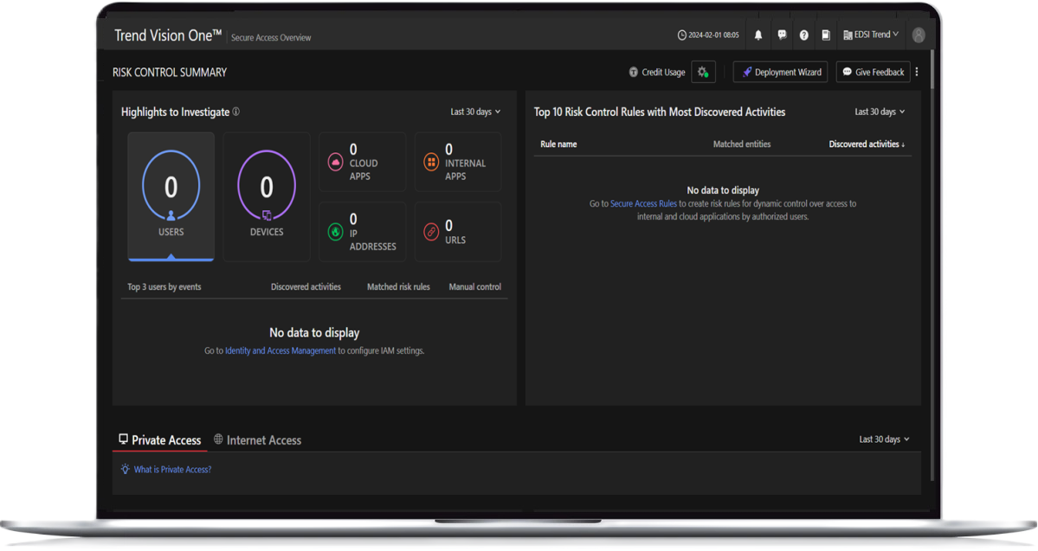Sort by Discovered activities in Top 10 table
This screenshot has width=1038, height=551.
point(867,144)
